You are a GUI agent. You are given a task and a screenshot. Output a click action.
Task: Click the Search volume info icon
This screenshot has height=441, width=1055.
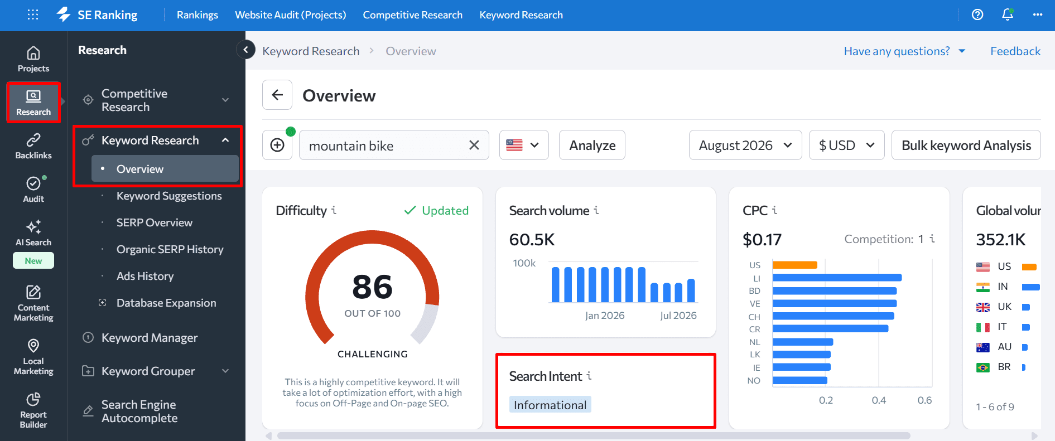click(x=596, y=210)
